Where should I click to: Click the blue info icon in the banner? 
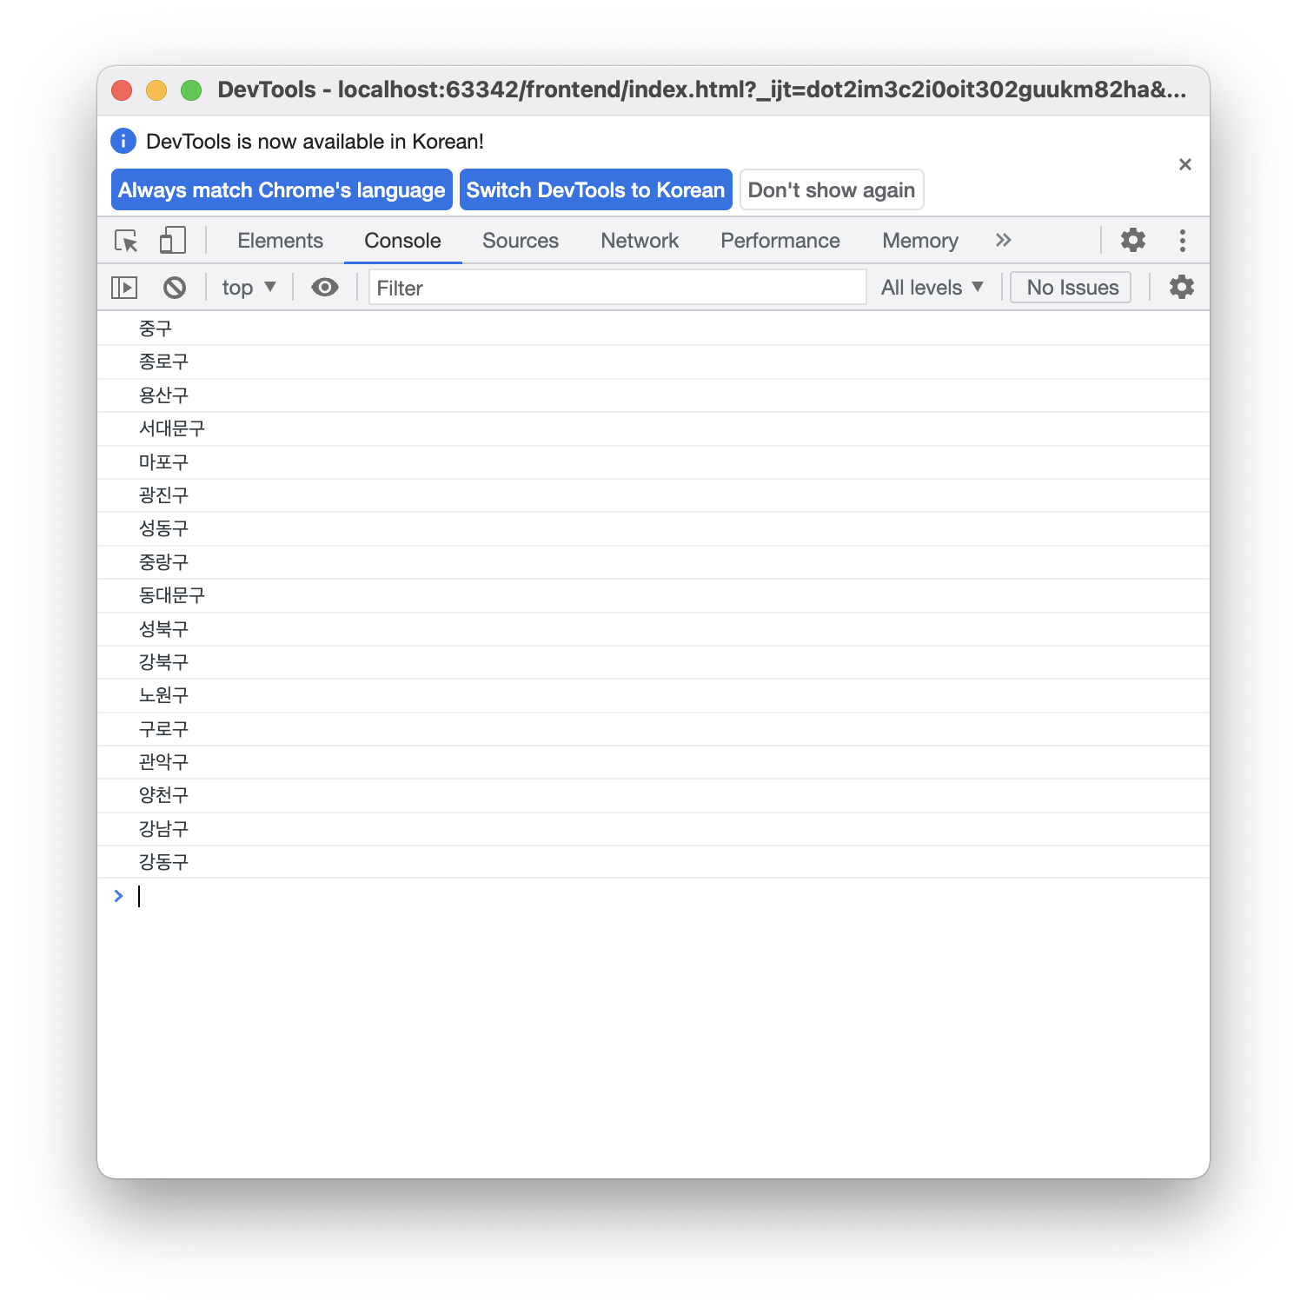(x=123, y=141)
